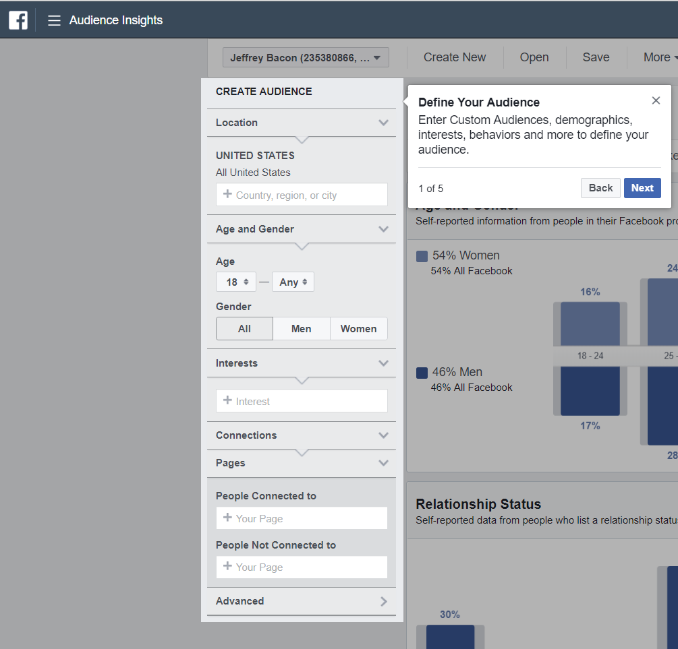Viewport: 678px width, 649px height.
Task: Collapse the Interests section chevron
Action: coord(383,363)
